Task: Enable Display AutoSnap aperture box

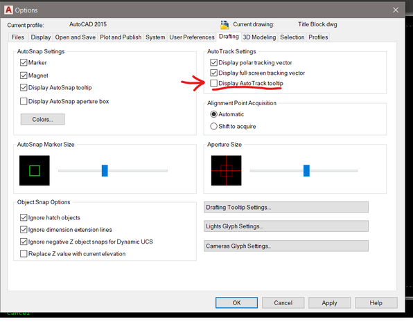Action: pos(24,101)
